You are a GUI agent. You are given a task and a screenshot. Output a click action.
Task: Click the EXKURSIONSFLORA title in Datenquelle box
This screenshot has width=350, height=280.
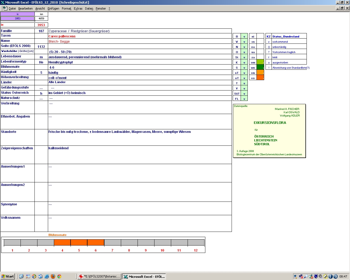coord(270,123)
